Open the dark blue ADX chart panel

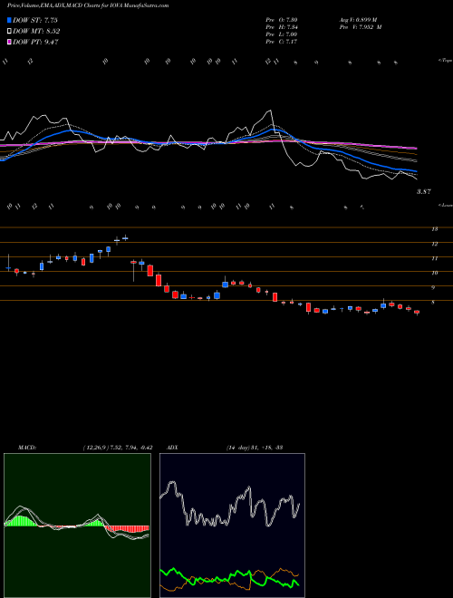coord(232,526)
